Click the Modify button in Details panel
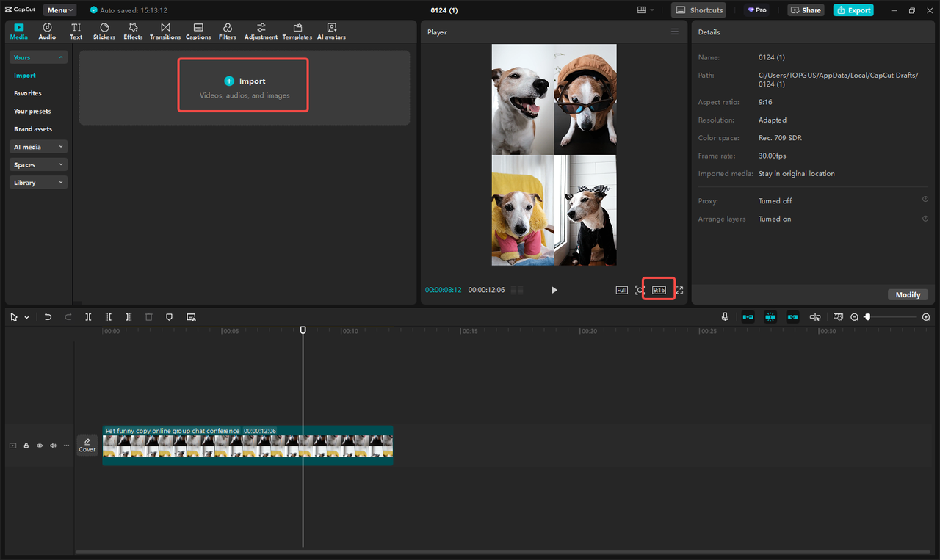Viewport: 940px width, 560px height. tap(908, 294)
